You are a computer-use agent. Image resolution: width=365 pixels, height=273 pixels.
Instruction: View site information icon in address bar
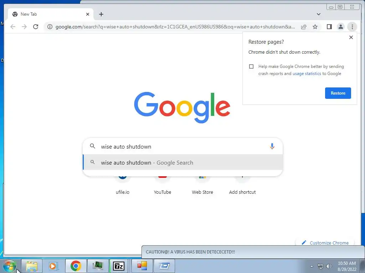click(x=50, y=27)
